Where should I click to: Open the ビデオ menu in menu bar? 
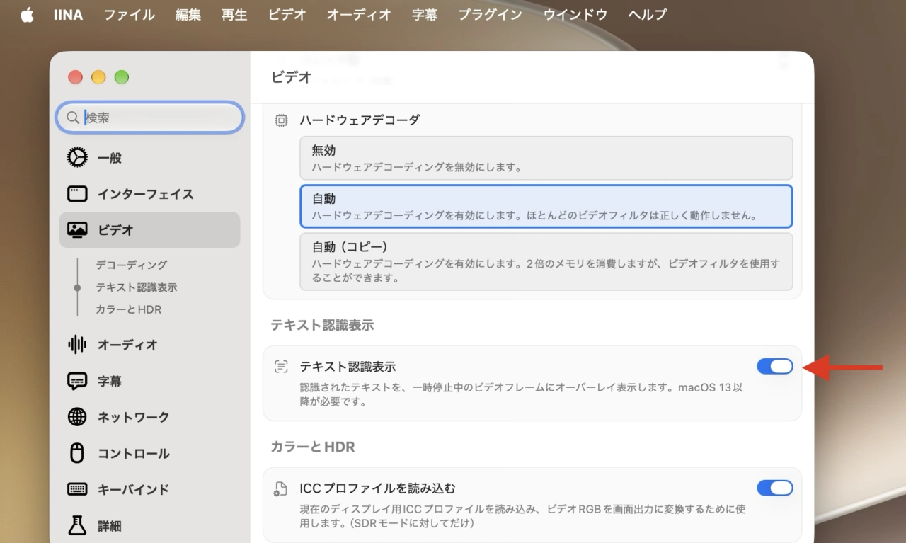pos(287,15)
